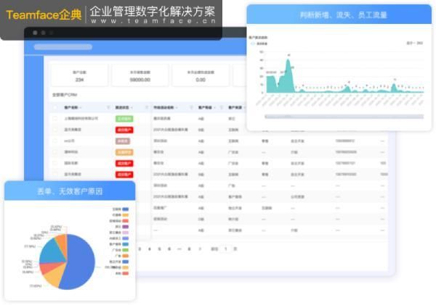Open the 全部客户CRM view tab
This screenshot has height=305, width=436.
(x=65, y=94)
